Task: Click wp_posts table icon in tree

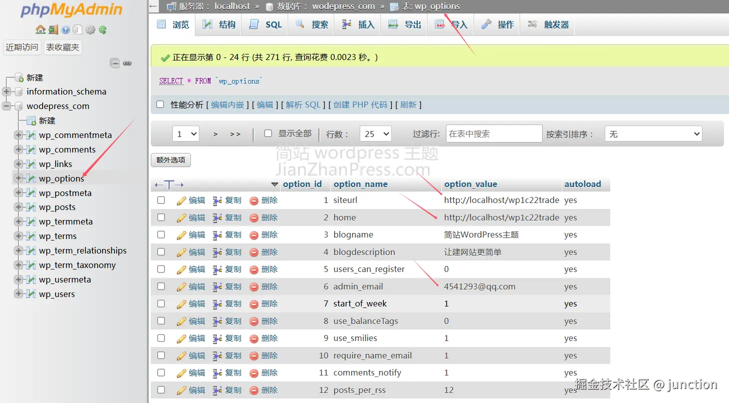Action: 31,207
